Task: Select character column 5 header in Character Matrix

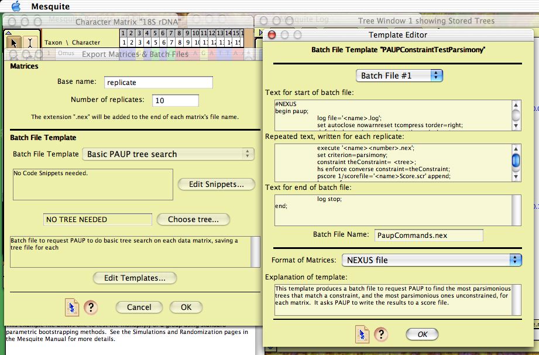Action: click(155, 33)
